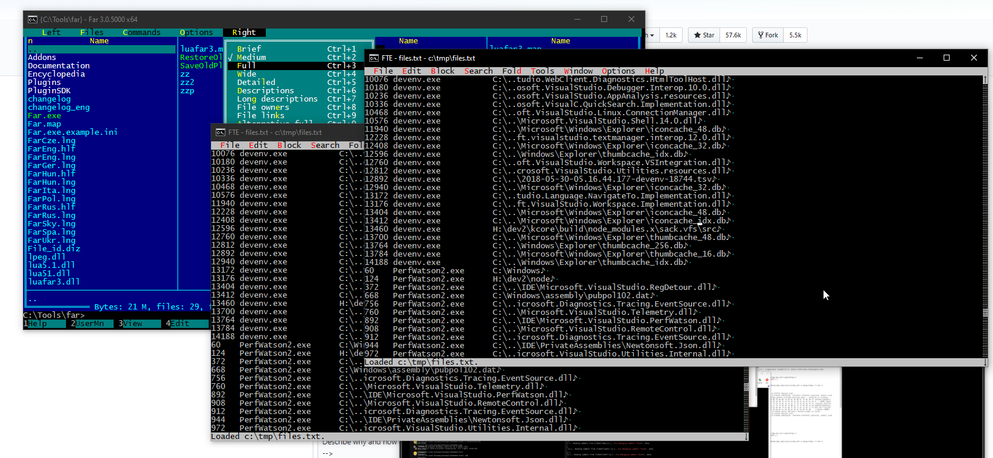Select Far.exe.example.ini in Far panel
The image size is (993, 458).
tap(73, 132)
